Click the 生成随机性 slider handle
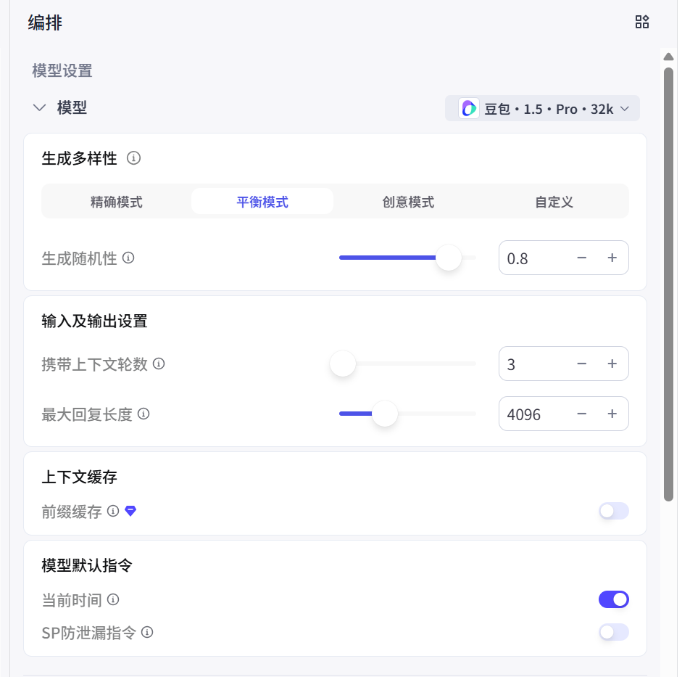690x677 pixels. 449,258
